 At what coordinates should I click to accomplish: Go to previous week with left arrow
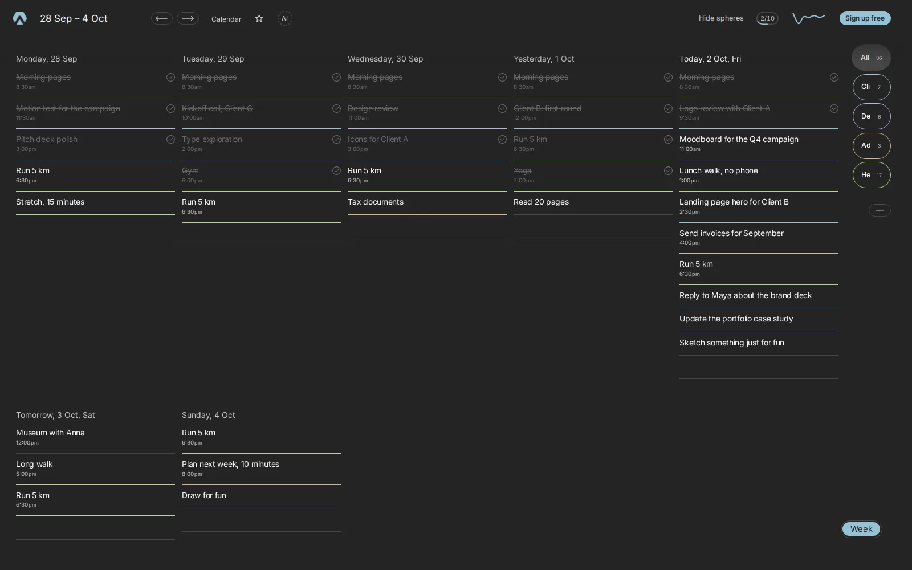coord(161,18)
